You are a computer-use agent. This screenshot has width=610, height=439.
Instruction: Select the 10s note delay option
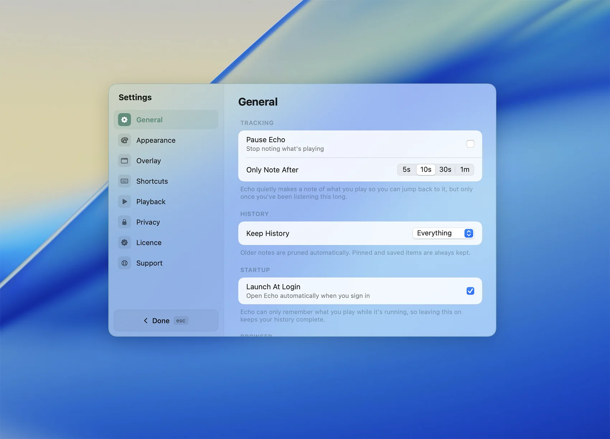coord(426,170)
